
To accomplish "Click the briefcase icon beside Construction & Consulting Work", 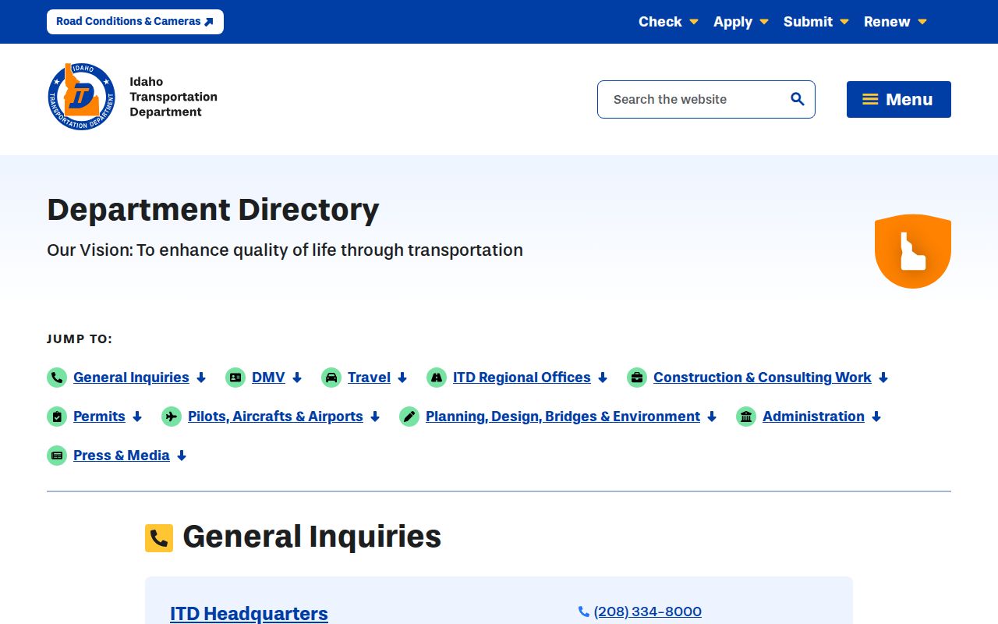I will 637,378.
